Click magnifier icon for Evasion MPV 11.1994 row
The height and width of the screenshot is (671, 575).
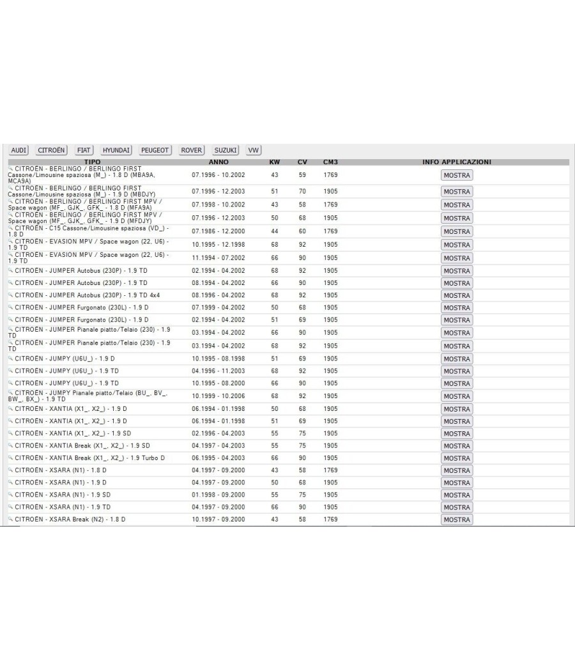[x=11, y=254]
